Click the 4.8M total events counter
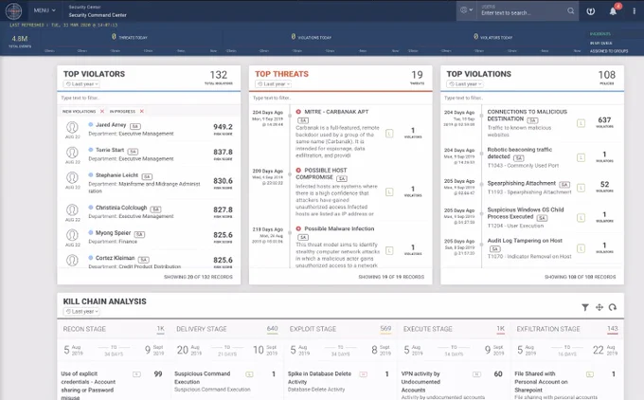The height and width of the screenshot is (400, 644). [x=20, y=41]
